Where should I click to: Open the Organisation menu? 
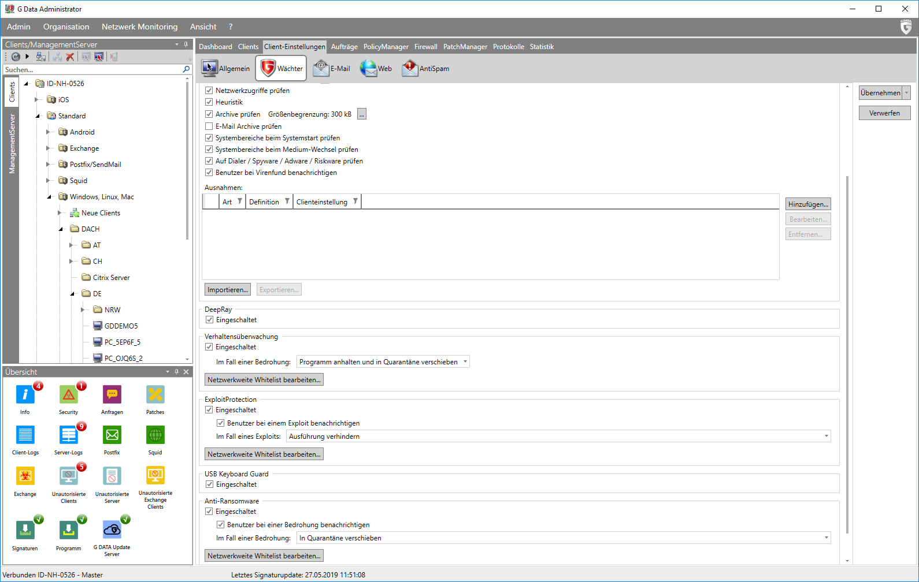click(66, 27)
